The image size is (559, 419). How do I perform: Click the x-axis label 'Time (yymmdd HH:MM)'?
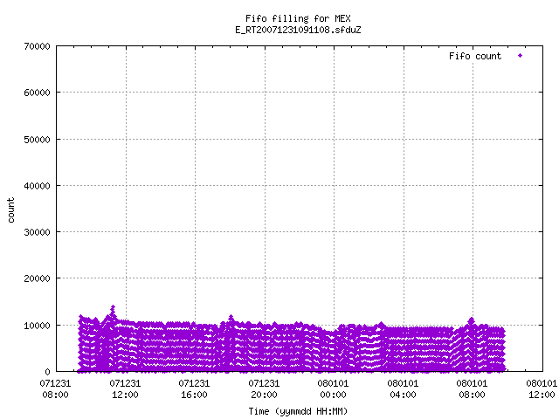coord(298,411)
